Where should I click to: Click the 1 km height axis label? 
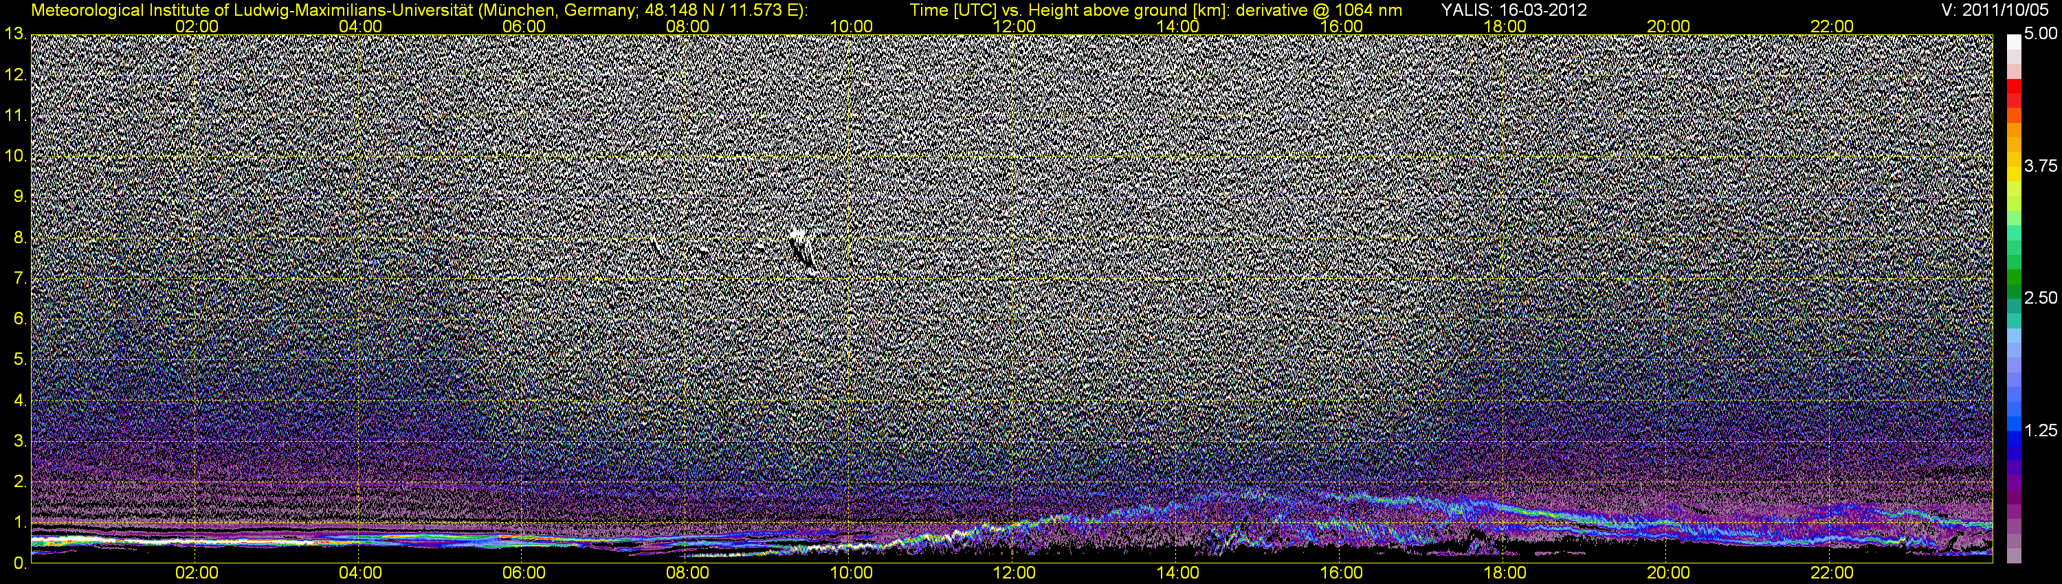click(x=19, y=522)
